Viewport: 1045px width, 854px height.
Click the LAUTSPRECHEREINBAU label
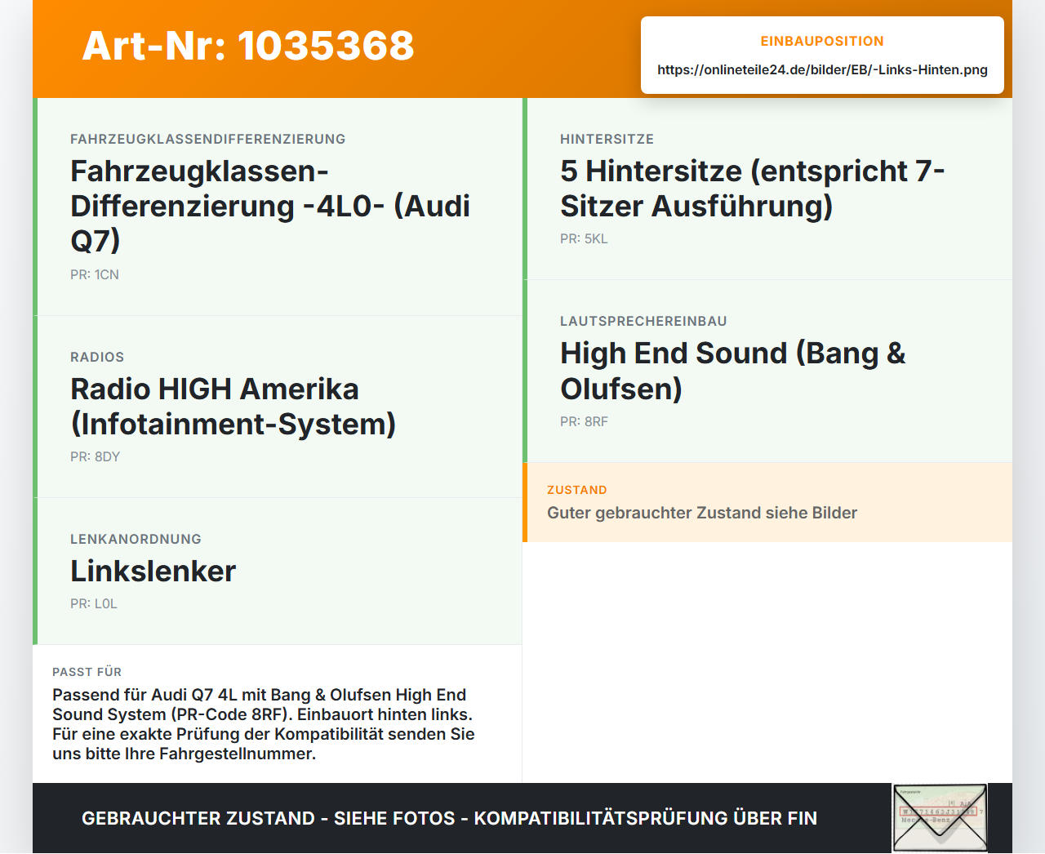(x=643, y=321)
